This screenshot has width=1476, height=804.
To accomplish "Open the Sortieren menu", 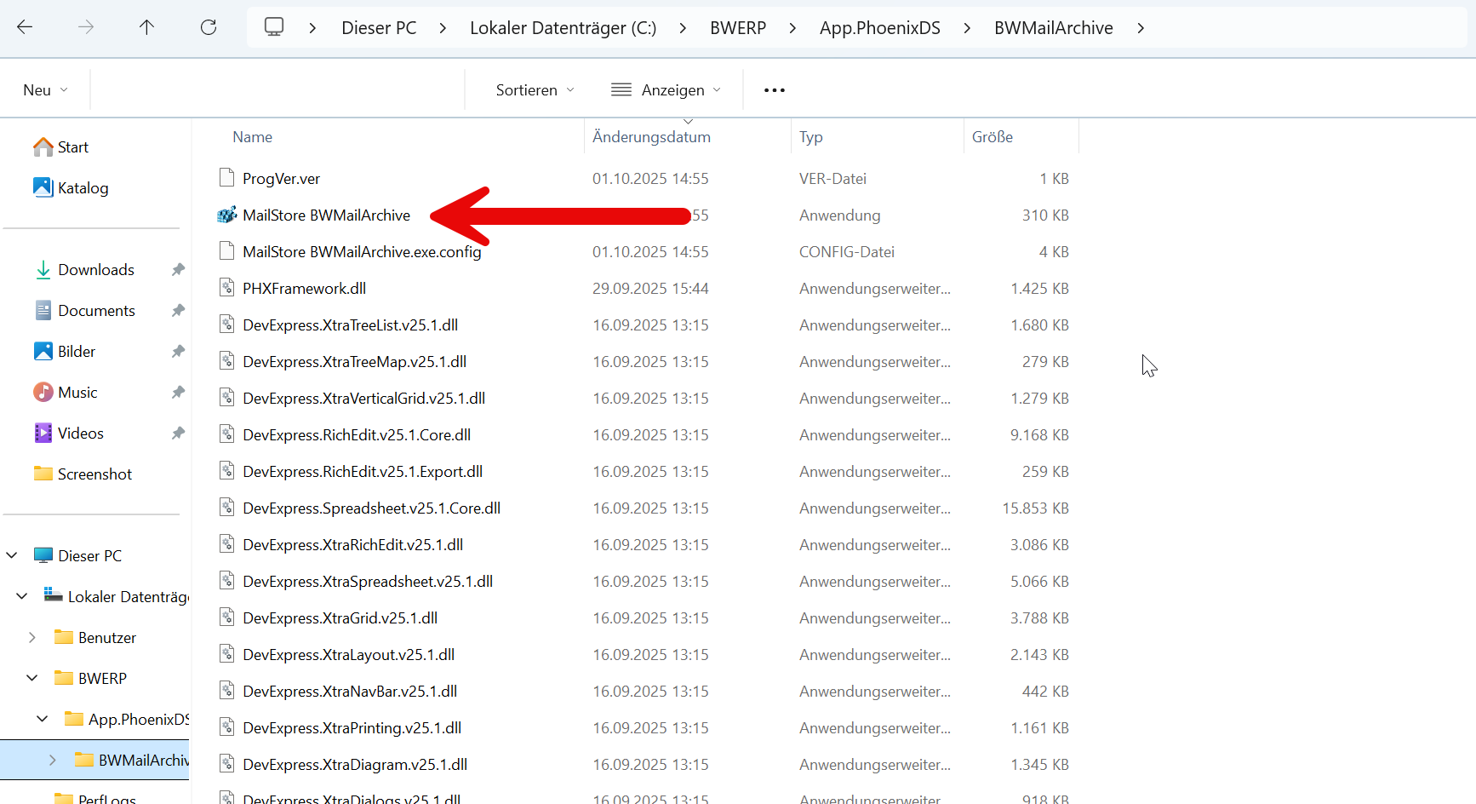I will click(x=535, y=90).
